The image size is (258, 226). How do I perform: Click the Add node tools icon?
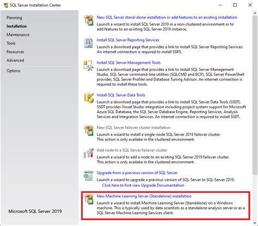[x=89, y=153]
